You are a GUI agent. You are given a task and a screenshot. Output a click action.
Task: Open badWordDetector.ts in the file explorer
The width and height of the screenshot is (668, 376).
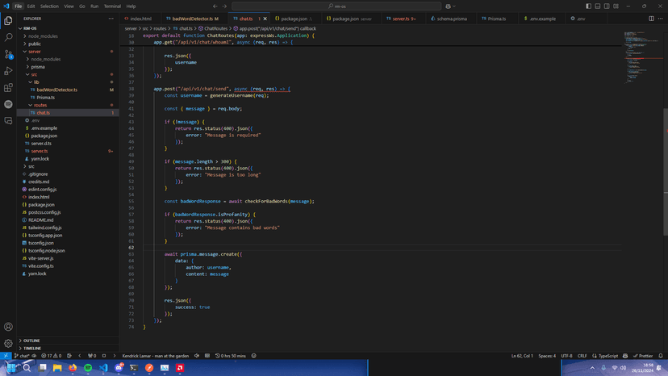point(56,90)
